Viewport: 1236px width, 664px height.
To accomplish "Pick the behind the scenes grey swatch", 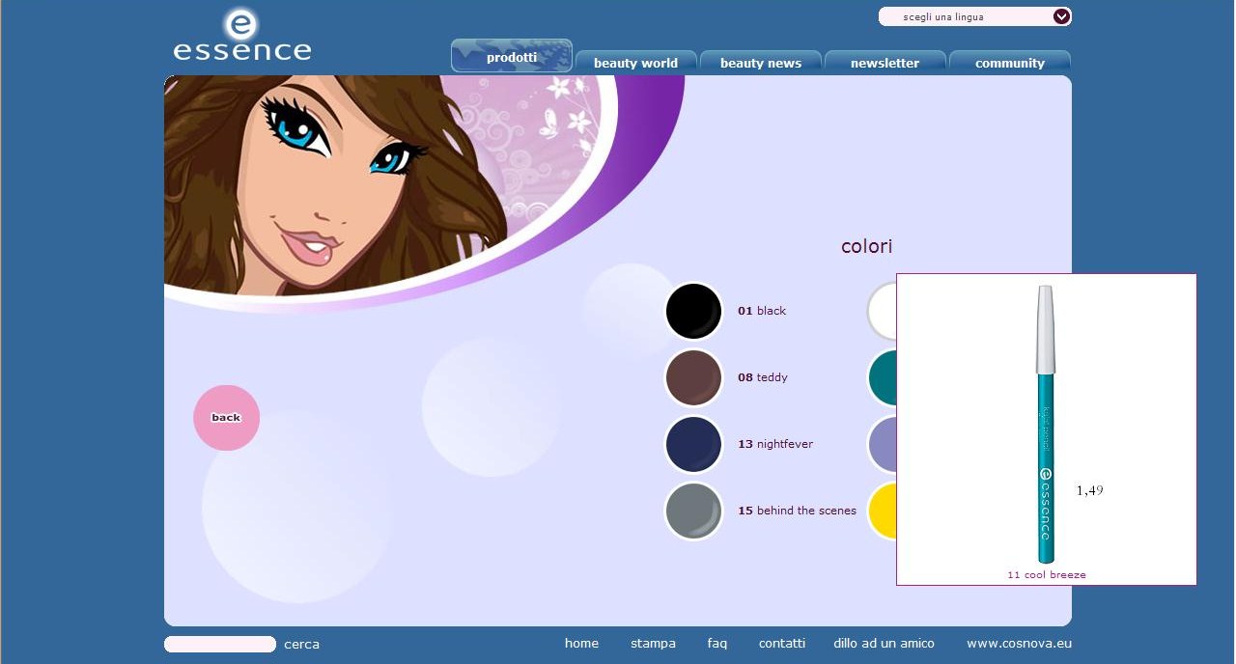I will 694,511.
